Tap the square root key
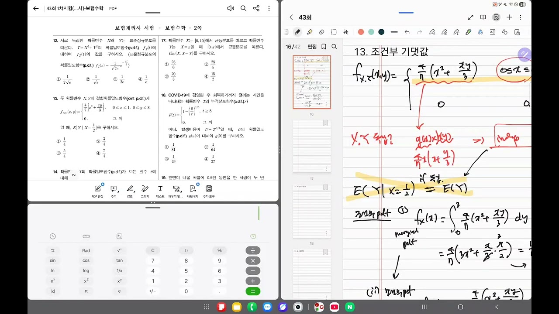 [x=119, y=250]
